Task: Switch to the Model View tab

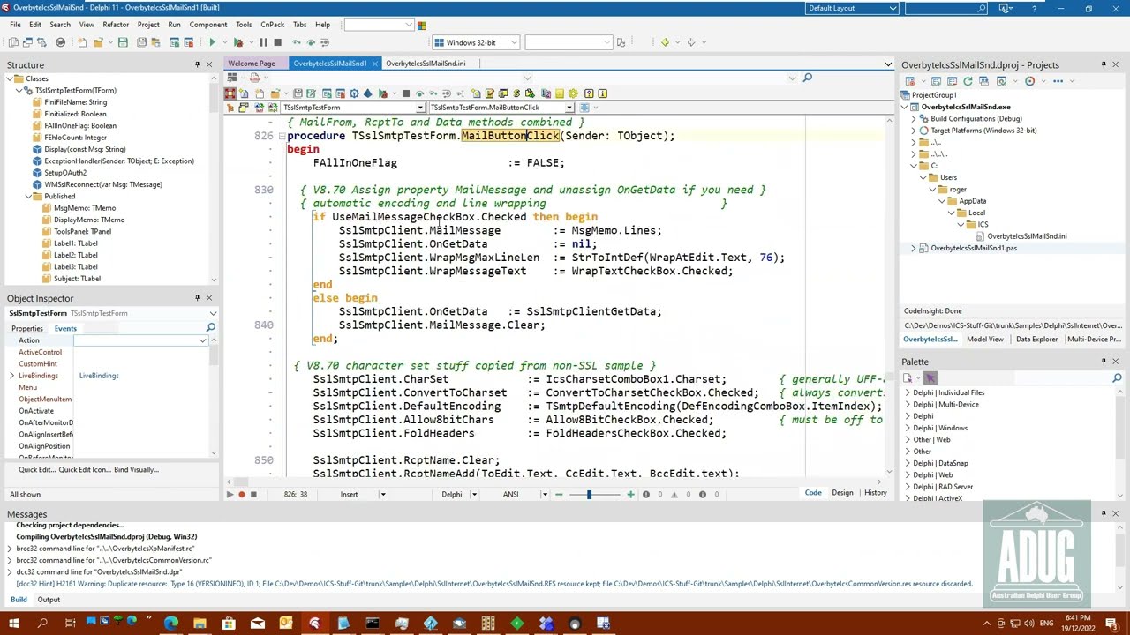Action: point(984,340)
